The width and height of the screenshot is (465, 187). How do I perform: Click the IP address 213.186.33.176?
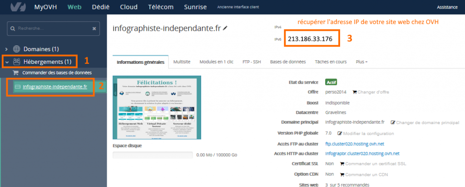click(310, 39)
